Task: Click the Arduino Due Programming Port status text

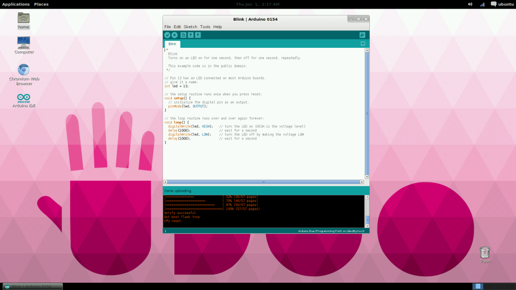Action: point(331,231)
